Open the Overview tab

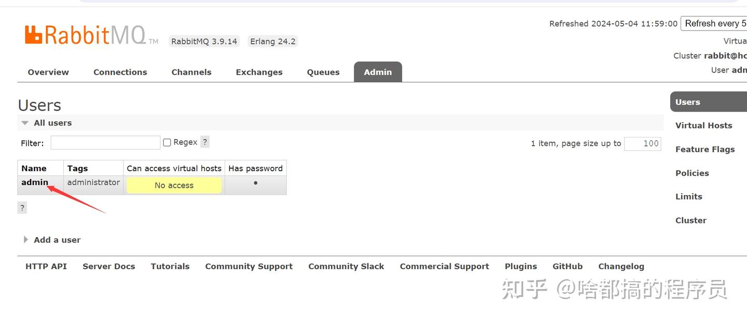[x=48, y=72]
